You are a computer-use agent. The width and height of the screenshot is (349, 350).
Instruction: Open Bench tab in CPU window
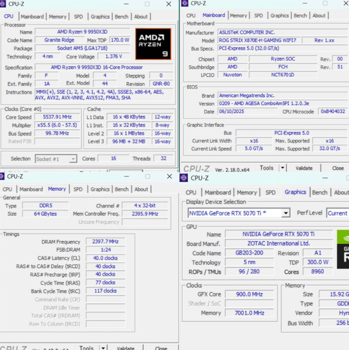[121, 17]
